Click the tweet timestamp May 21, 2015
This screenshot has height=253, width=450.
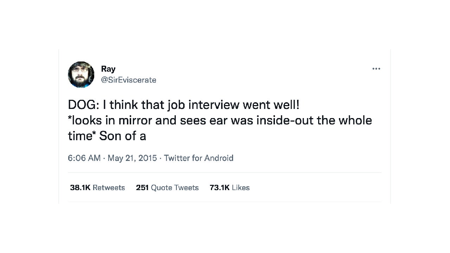tap(132, 158)
